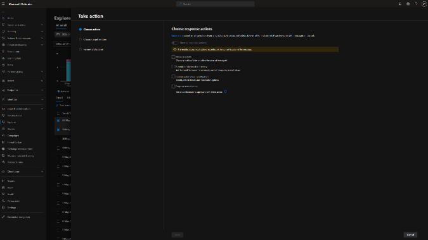Open the notifications bell in the top bar
Screen dimensions: 428x240
pyautogui.click(x=400, y=4)
